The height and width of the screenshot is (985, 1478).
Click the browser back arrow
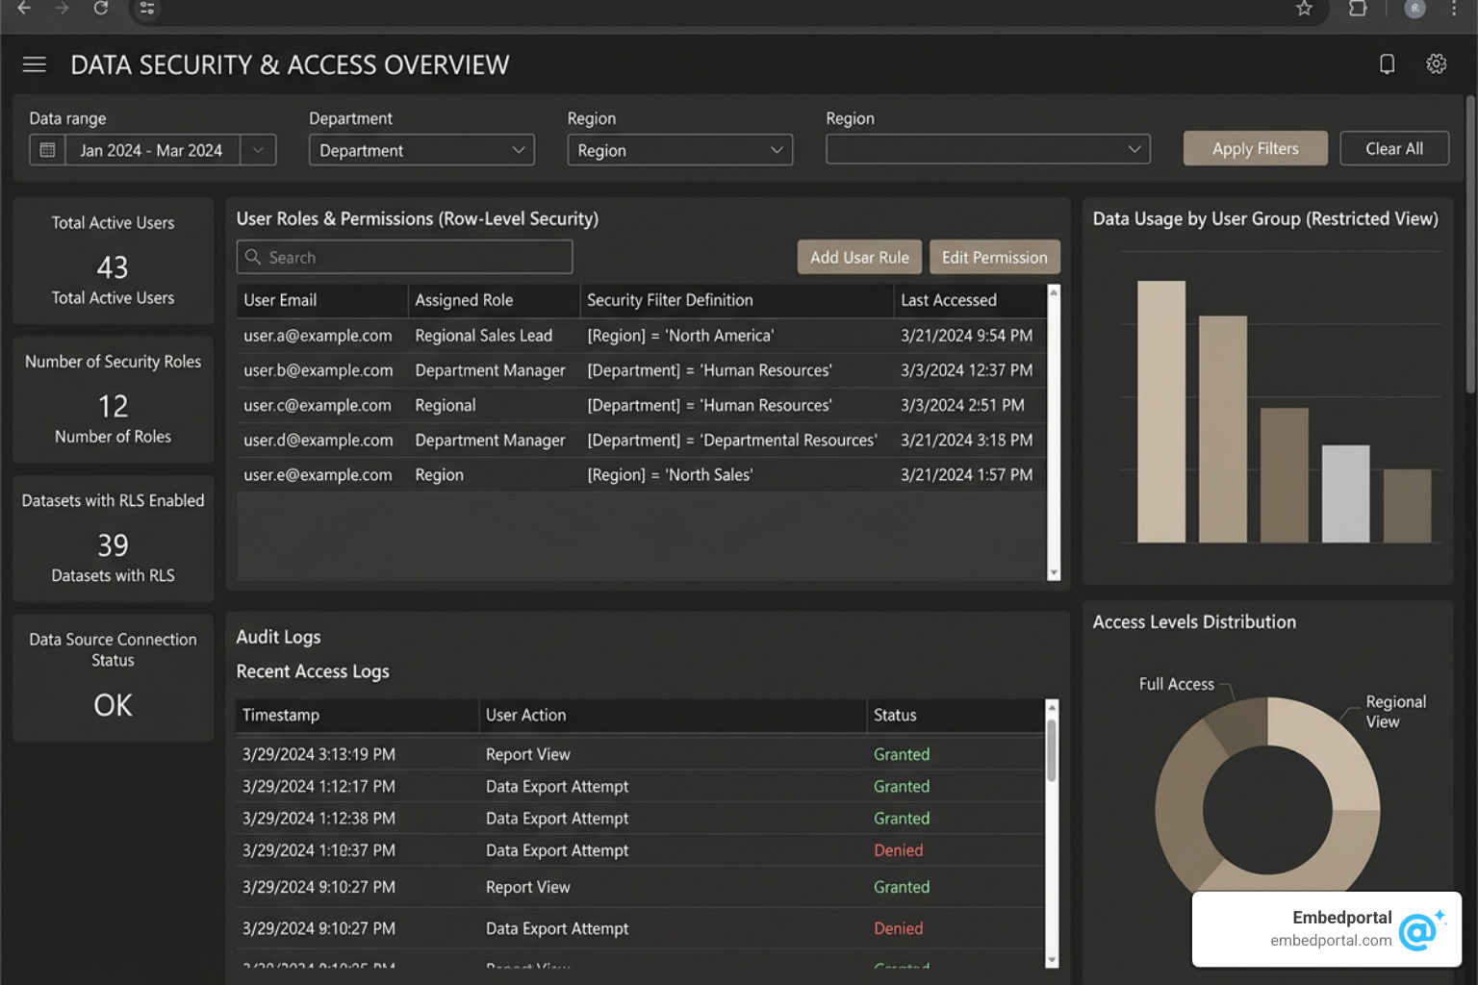[25, 9]
